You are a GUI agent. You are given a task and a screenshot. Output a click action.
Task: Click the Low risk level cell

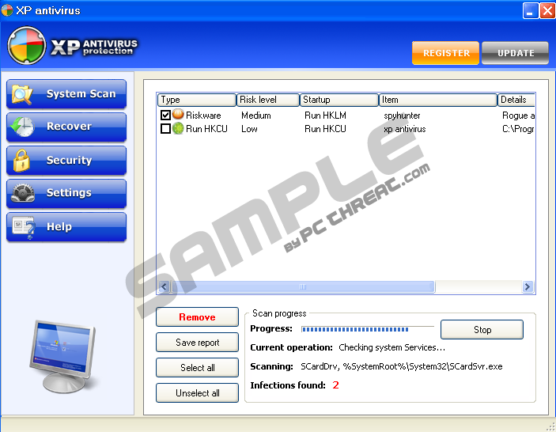(249, 129)
